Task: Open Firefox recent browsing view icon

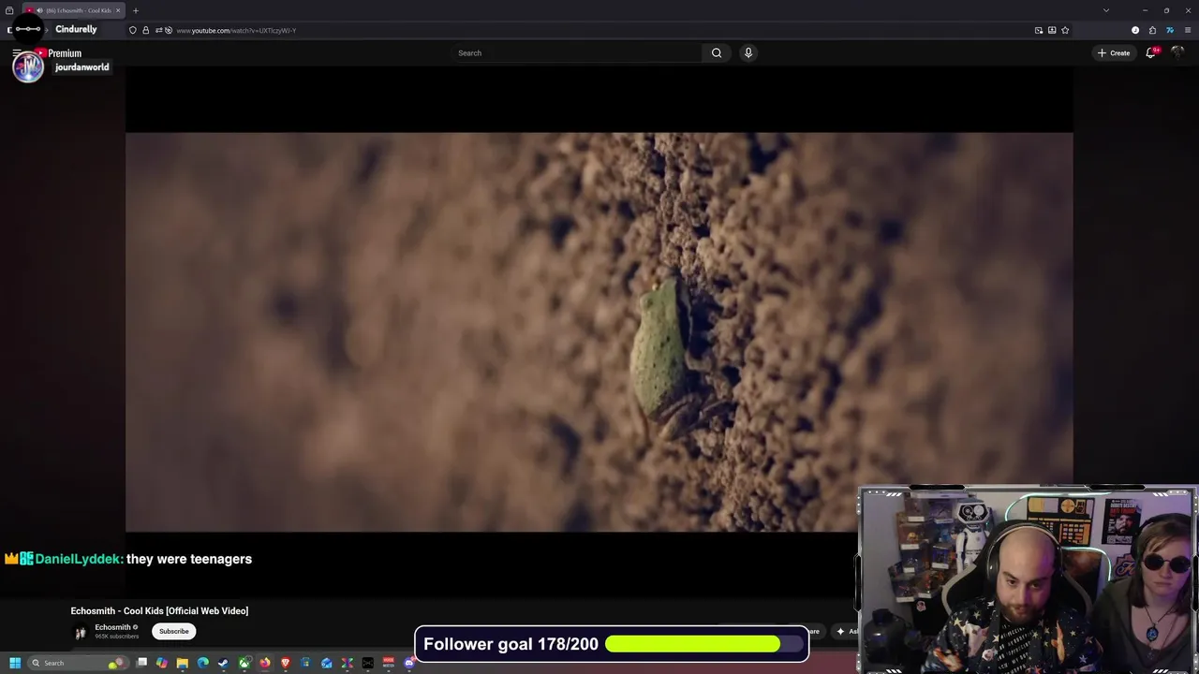Action: 9,10
